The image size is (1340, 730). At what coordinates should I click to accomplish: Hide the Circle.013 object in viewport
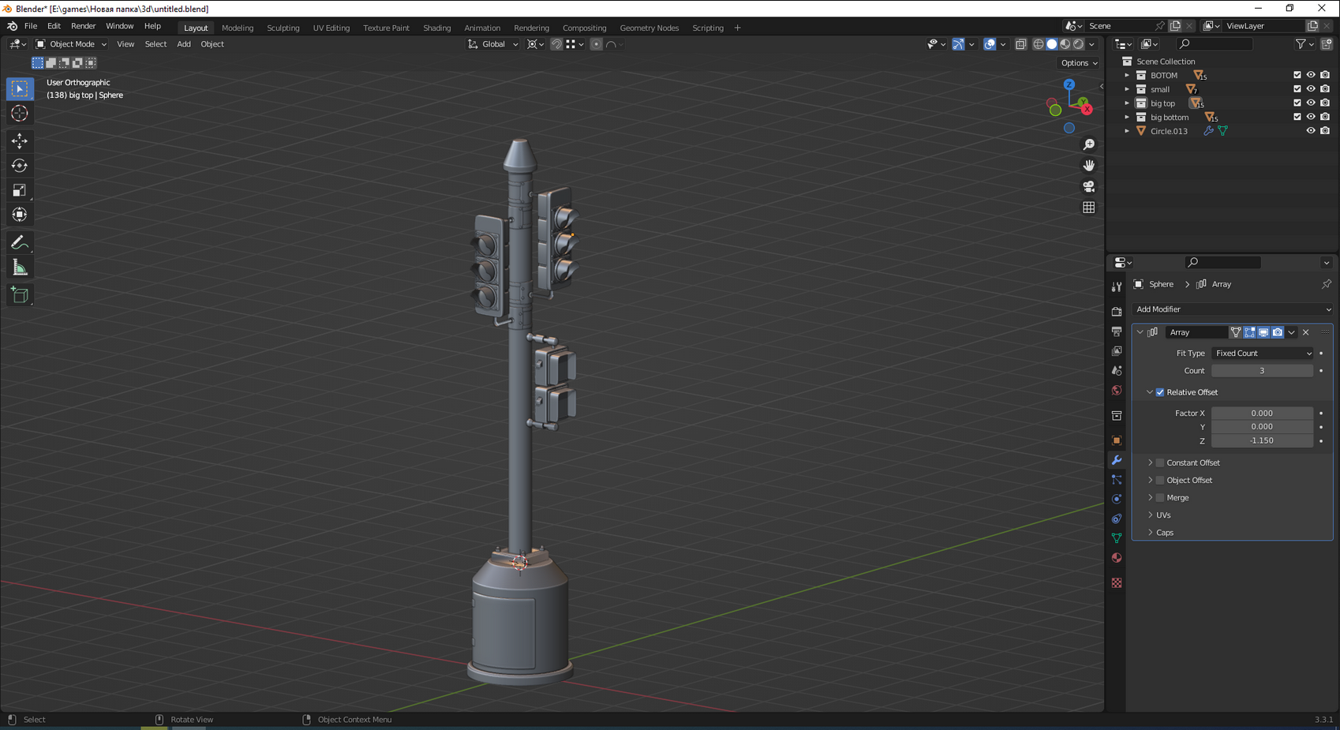[x=1311, y=131]
